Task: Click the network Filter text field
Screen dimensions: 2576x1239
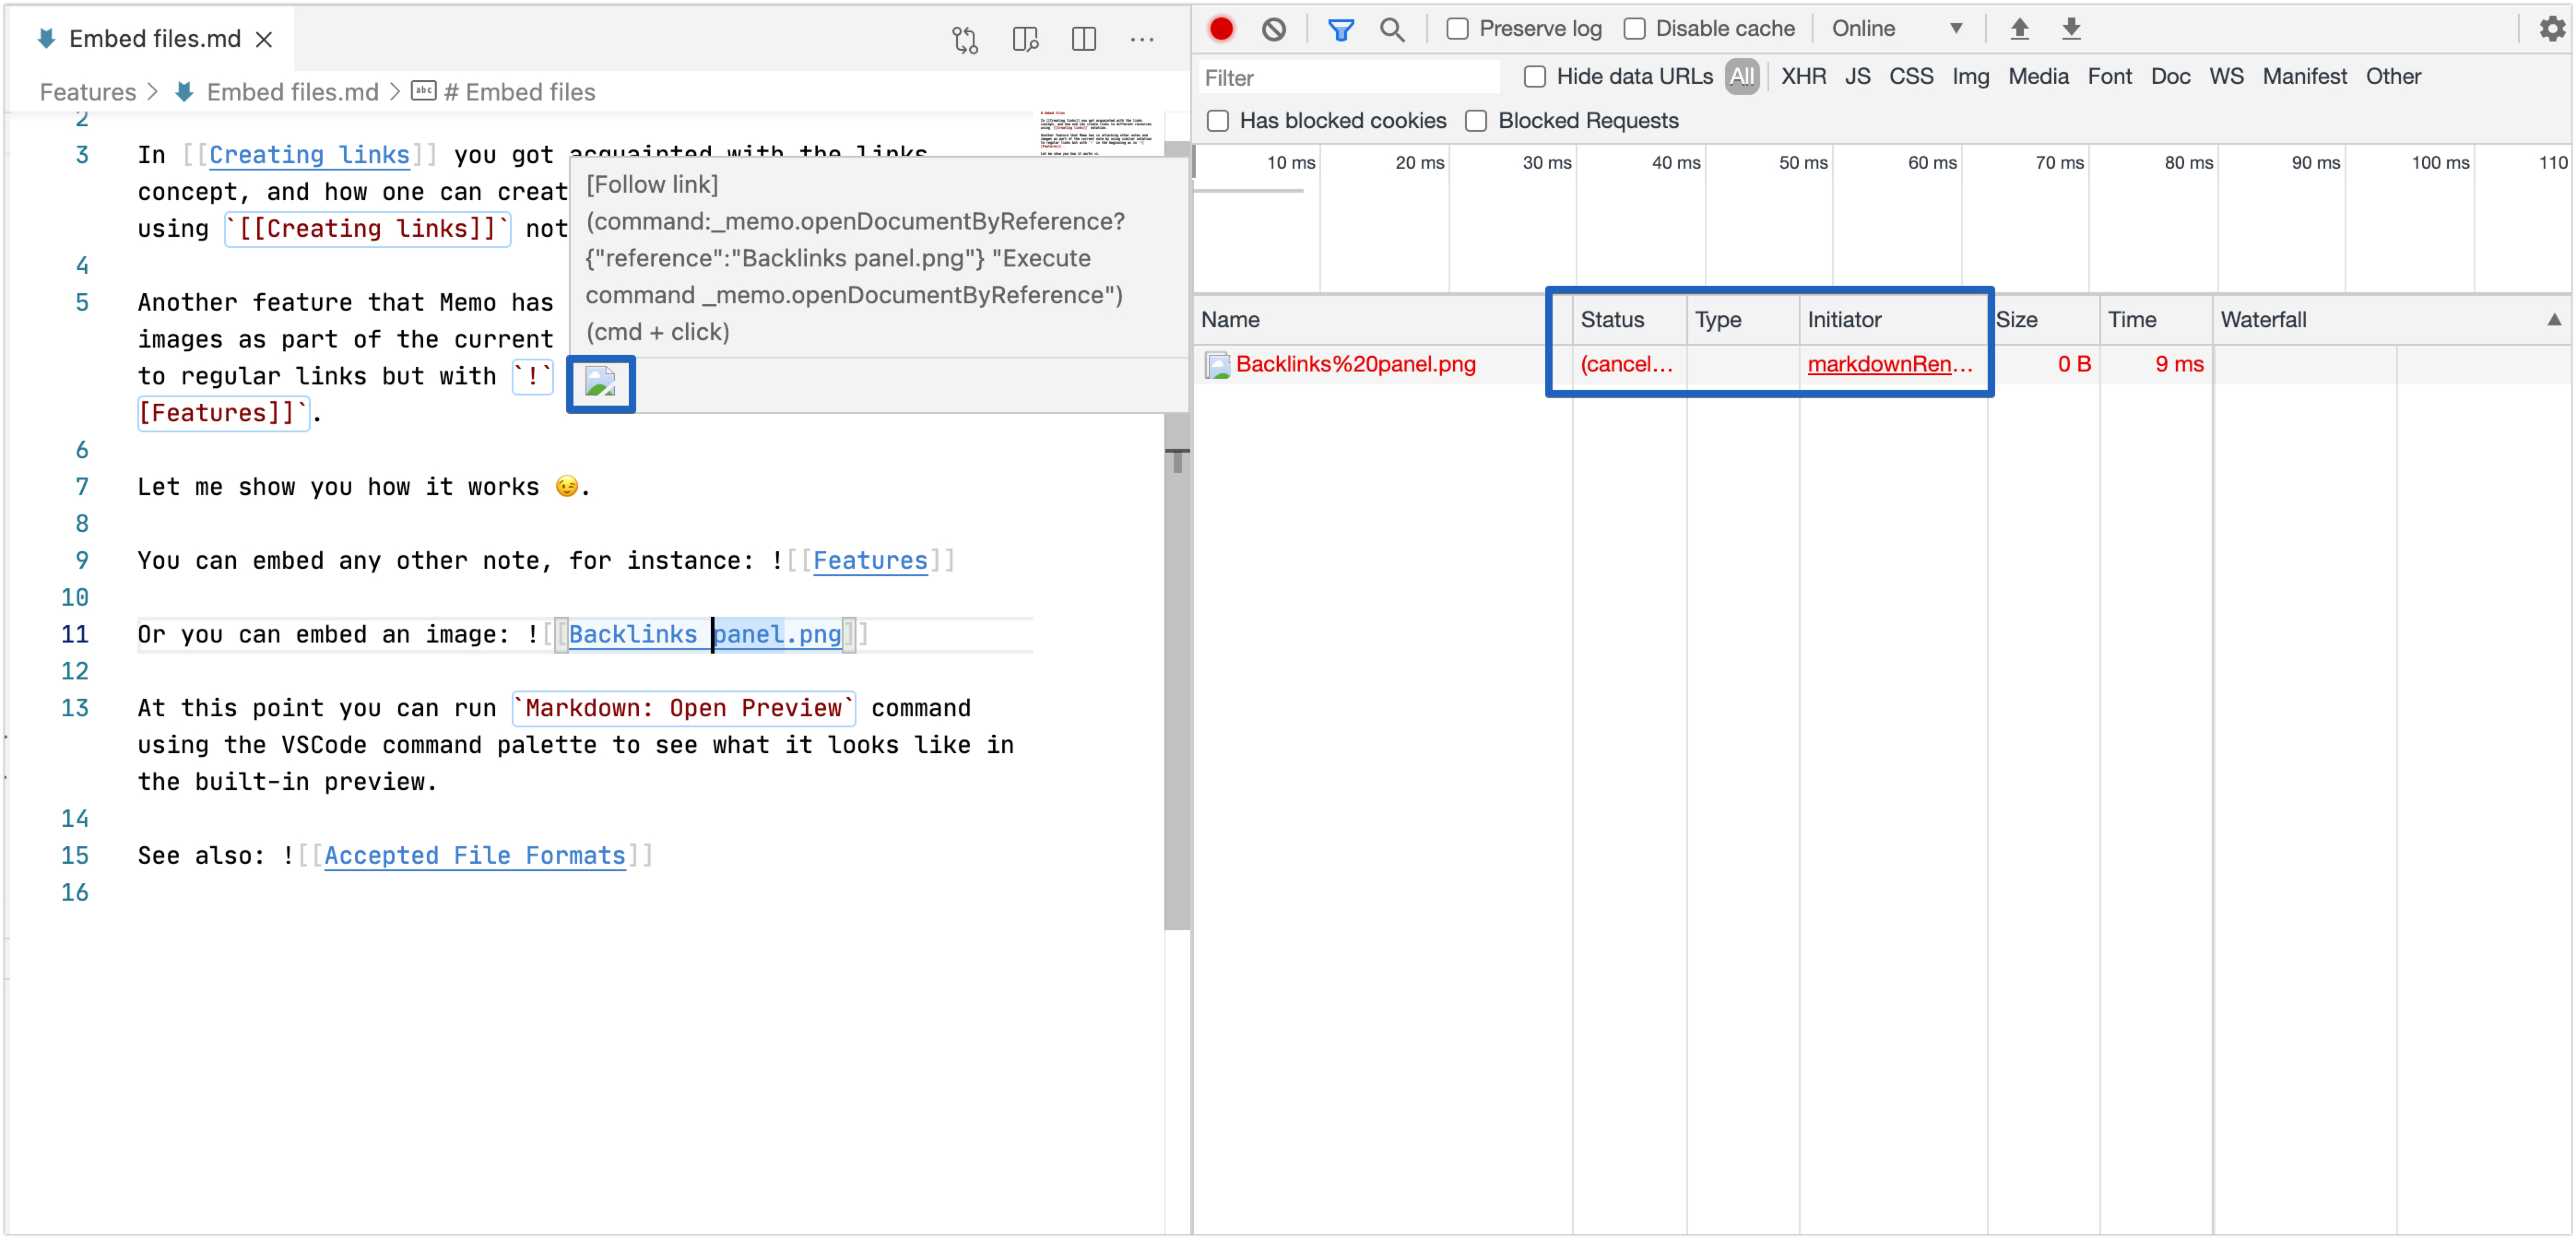Action: tap(1348, 77)
